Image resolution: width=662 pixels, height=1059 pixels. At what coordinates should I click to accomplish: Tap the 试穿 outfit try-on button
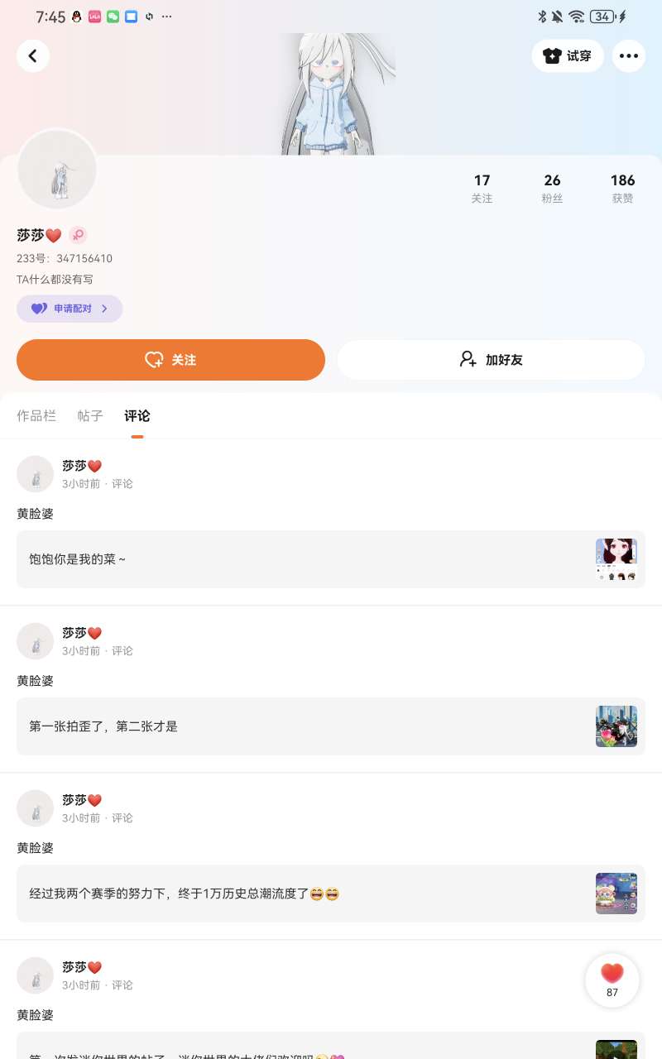(x=568, y=56)
